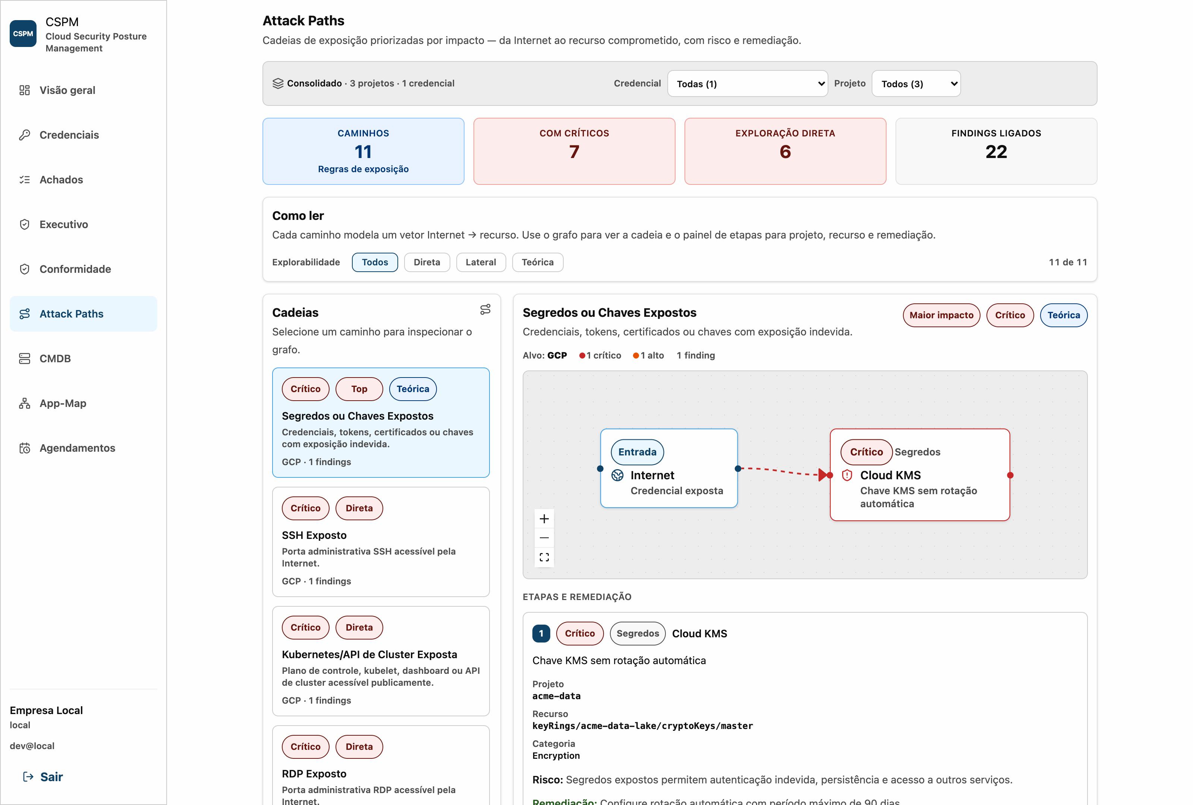This screenshot has height=805, width=1193.
Task: Select the RDP Exposto chain card
Action: pyautogui.click(x=380, y=765)
